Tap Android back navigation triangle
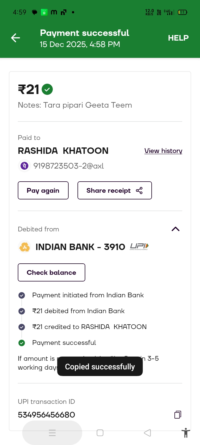This screenshot has height=445, width=200. coord(147,433)
